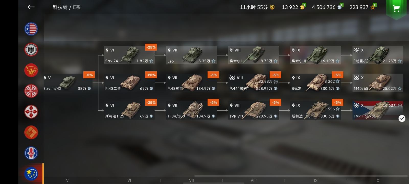This screenshot has width=409, height=184.
Task: Select the Chinese nation emblem icon
Action: click(31, 132)
